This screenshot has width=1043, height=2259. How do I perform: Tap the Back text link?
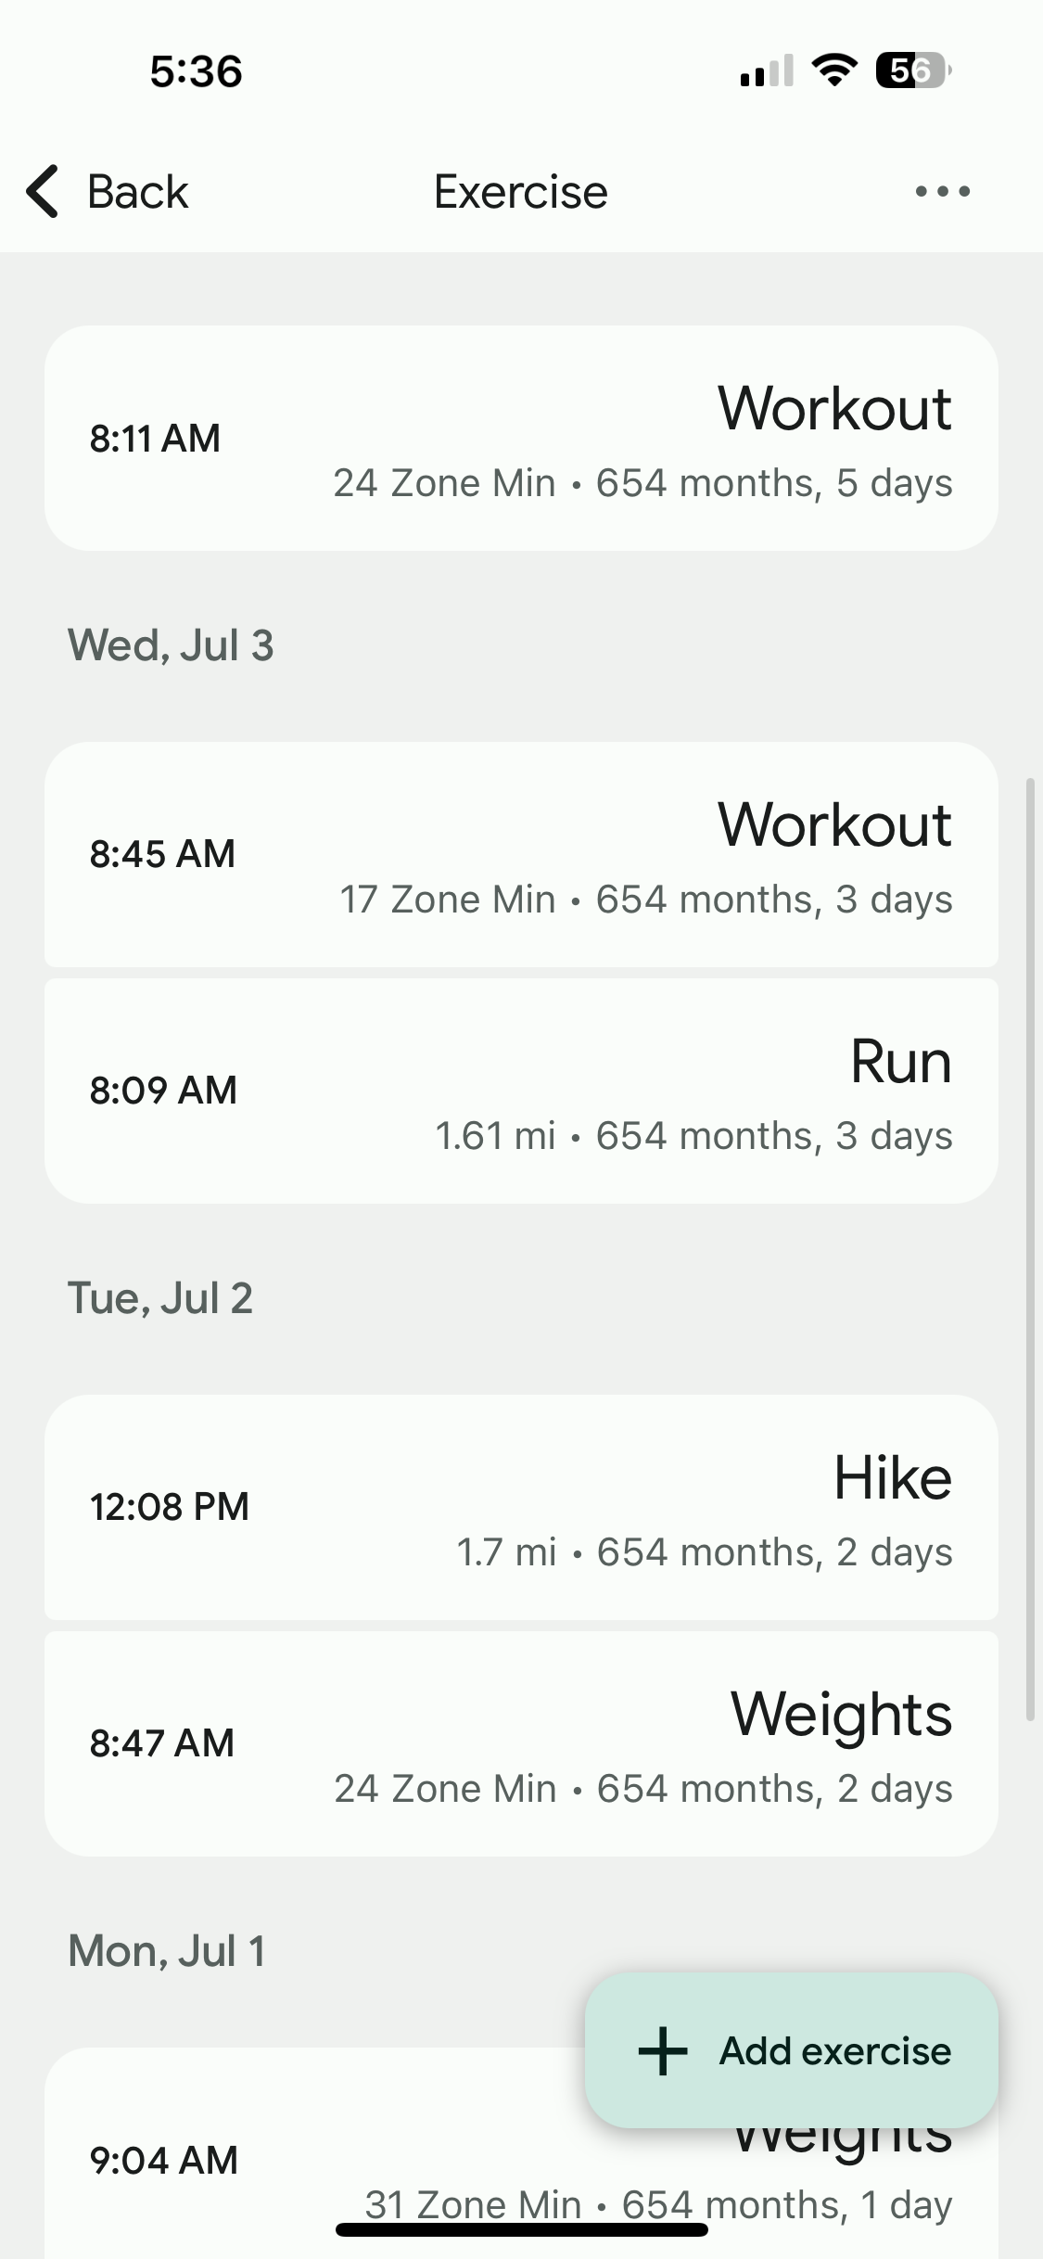pos(137,192)
